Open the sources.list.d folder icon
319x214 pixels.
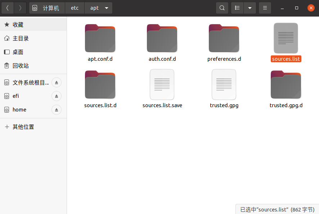point(100,85)
